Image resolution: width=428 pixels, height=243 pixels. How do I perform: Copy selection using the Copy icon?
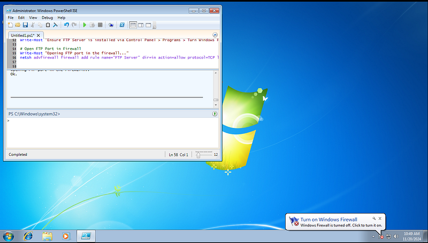[40, 25]
